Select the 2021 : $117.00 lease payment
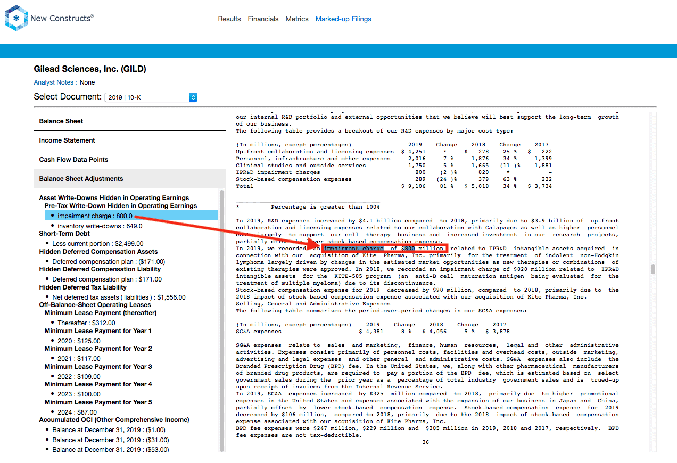Screen dimensions: 677x463 click(79, 359)
